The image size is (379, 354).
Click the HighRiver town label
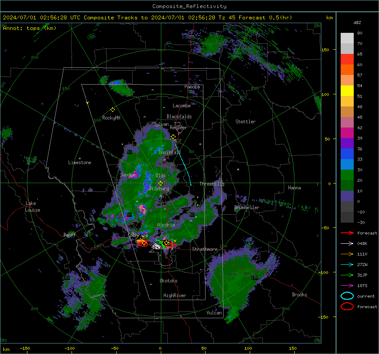(175, 295)
